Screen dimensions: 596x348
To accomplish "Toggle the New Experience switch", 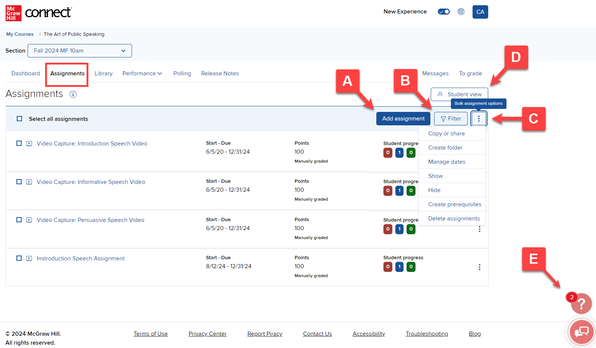I will pos(443,12).
